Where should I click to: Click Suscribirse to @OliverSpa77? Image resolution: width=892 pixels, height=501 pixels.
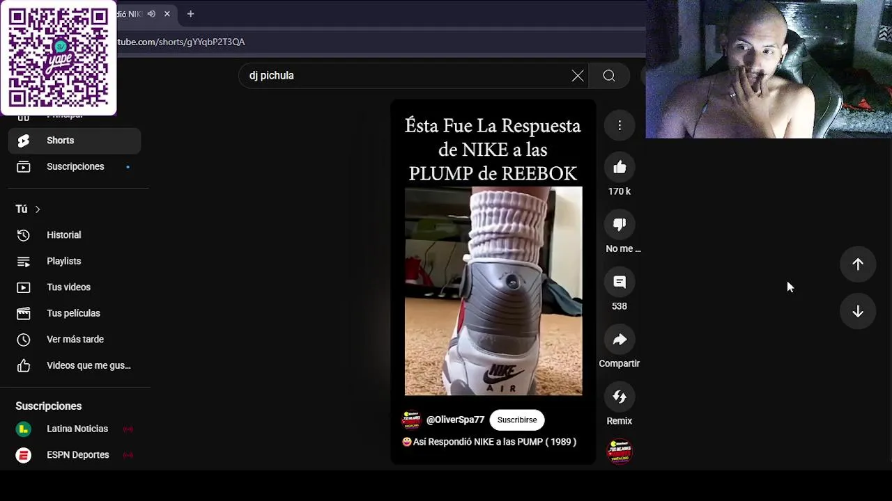click(x=517, y=420)
